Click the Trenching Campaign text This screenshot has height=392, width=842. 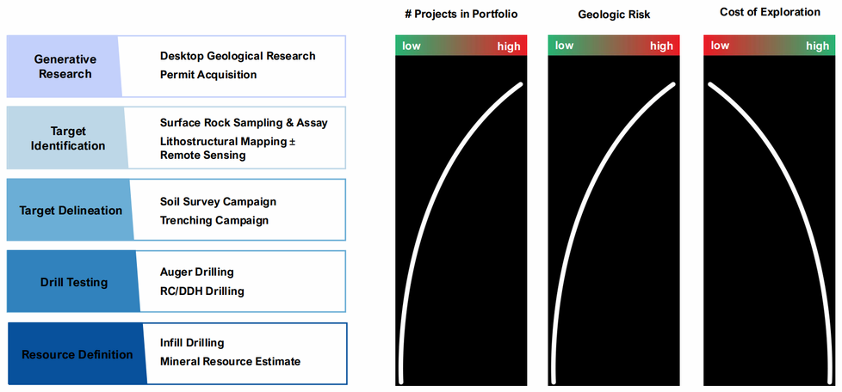pos(214,221)
